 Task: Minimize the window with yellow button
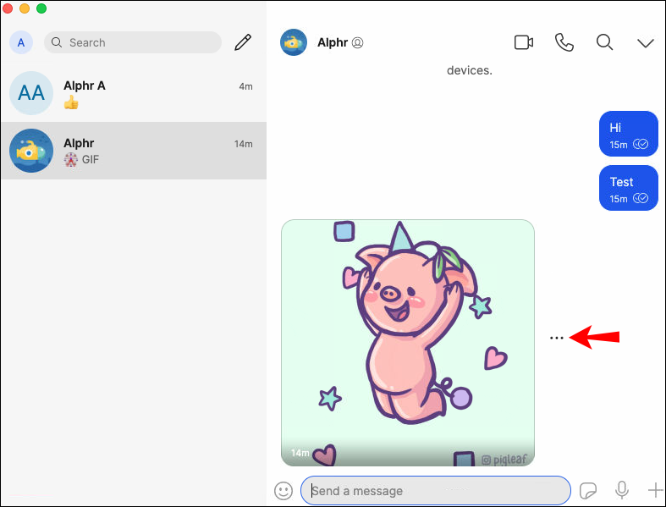[25, 8]
